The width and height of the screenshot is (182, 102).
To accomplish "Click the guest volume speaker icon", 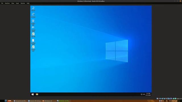I will [144, 94].
